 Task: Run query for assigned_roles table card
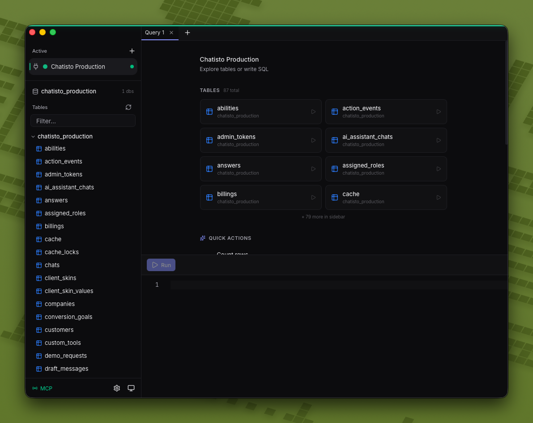(439, 169)
